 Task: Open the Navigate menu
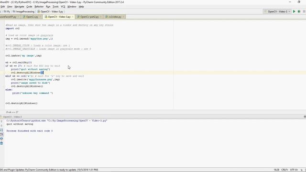(x=19, y=7)
